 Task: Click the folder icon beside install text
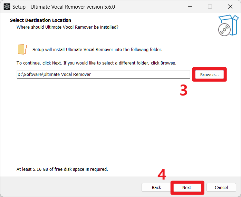pyautogui.click(x=22, y=49)
